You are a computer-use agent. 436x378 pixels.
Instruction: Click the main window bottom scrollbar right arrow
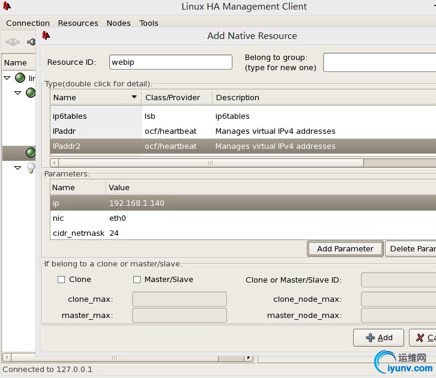pos(248,358)
